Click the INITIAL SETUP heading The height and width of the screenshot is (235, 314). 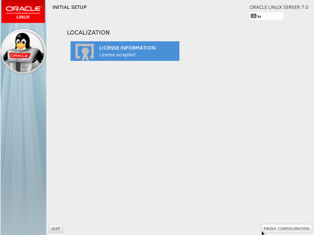(70, 7)
